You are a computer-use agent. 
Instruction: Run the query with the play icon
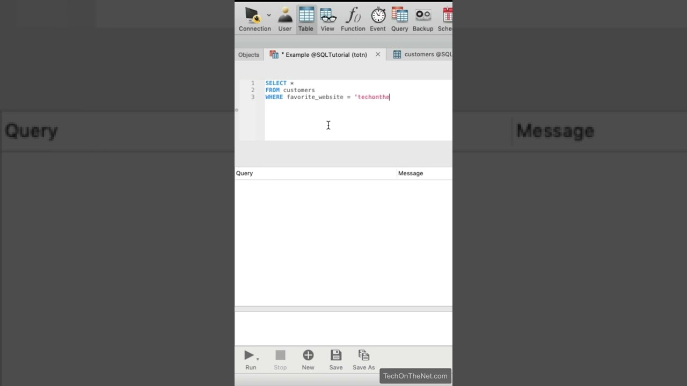(x=249, y=355)
